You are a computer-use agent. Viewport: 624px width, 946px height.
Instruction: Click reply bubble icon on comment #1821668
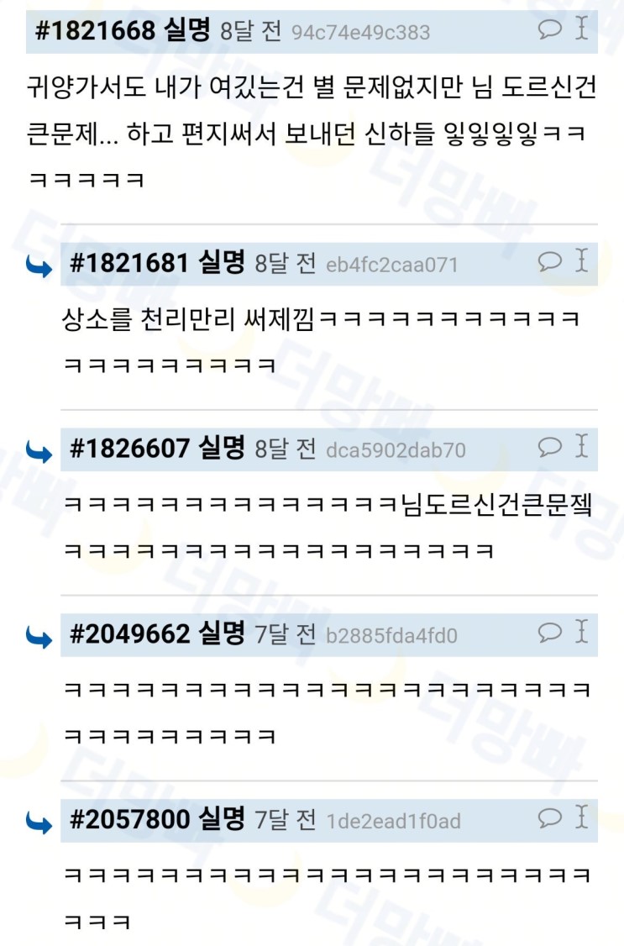(549, 29)
